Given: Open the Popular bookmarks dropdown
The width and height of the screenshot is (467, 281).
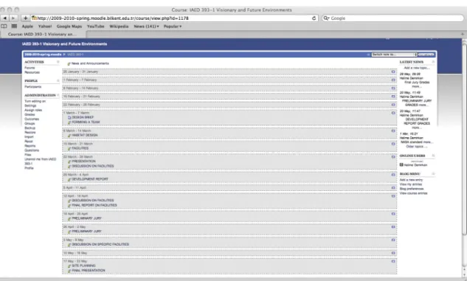Looking at the screenshot, I should click(173, 27).
